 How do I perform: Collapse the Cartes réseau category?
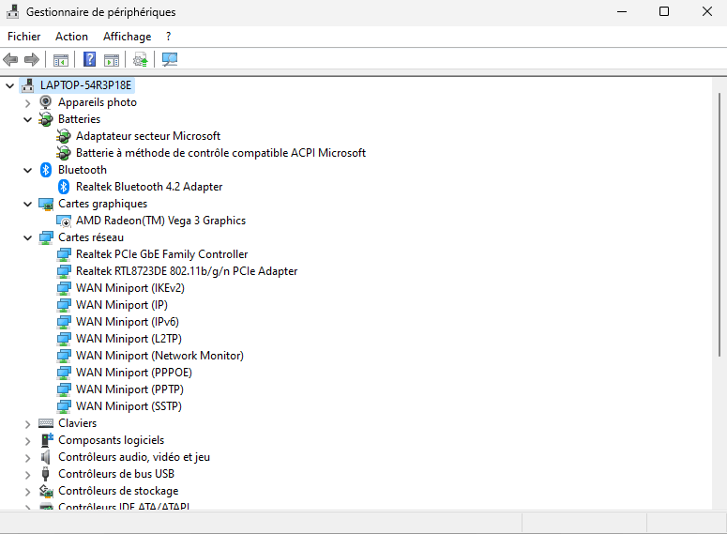pyautogui.click(x=28, y=238)
